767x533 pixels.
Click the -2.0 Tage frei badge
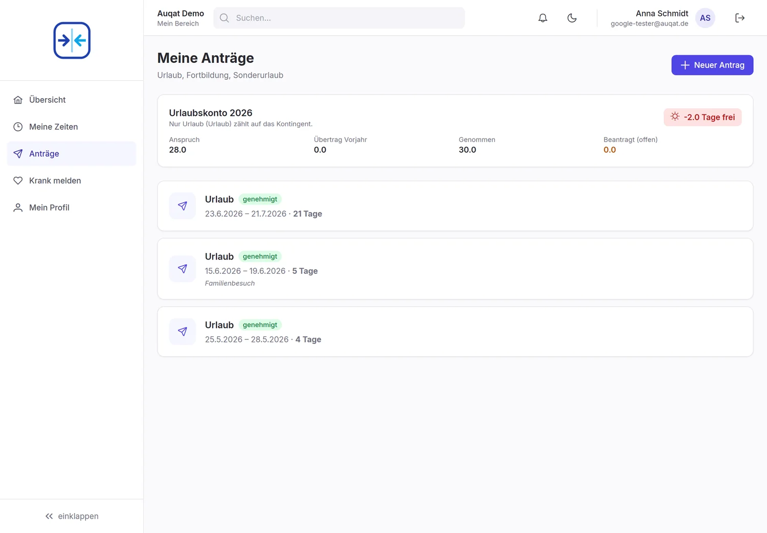[x=703, y=117]
